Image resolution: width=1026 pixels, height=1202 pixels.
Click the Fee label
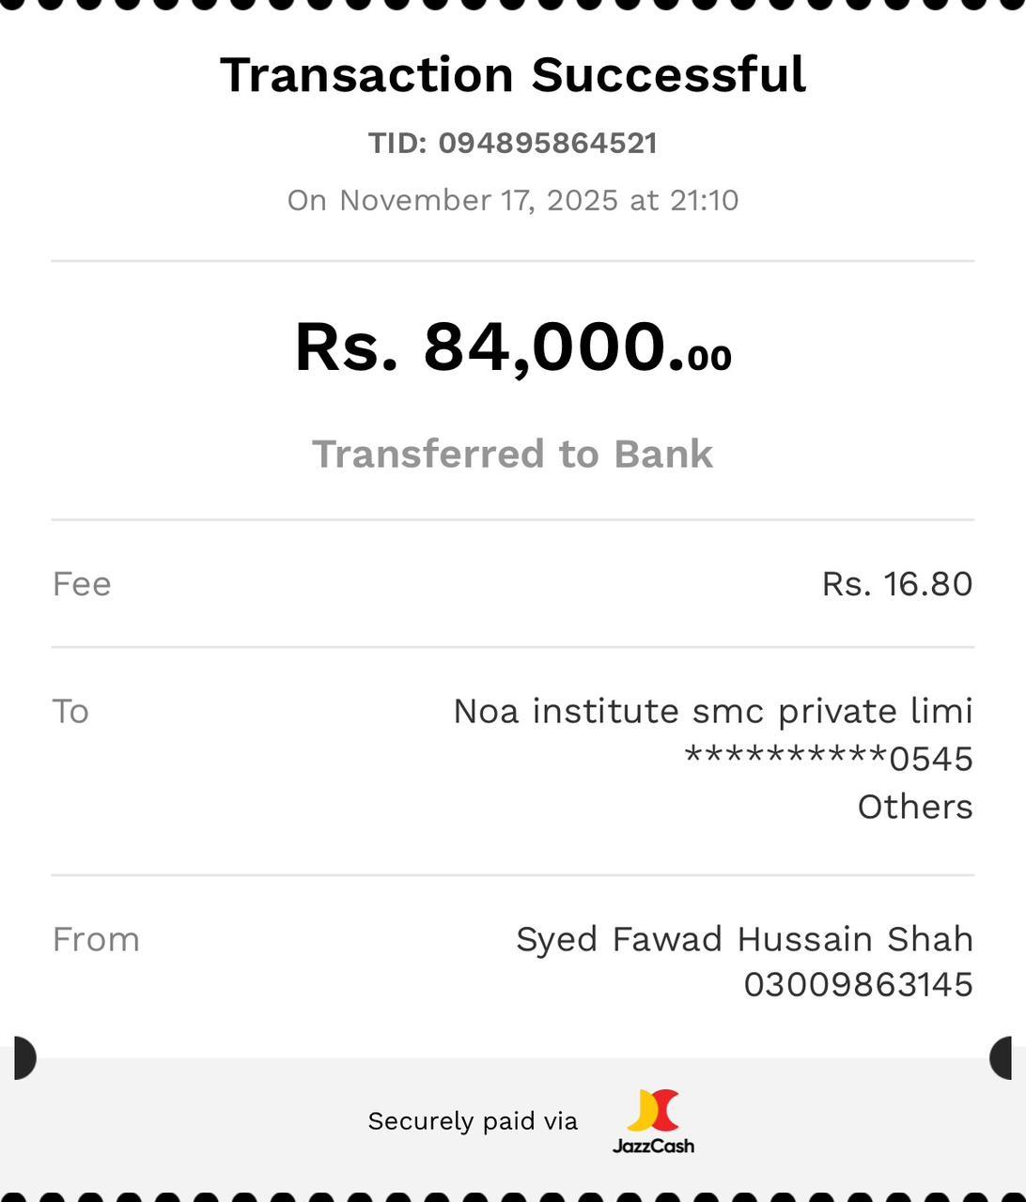click(x=82, y=584)
